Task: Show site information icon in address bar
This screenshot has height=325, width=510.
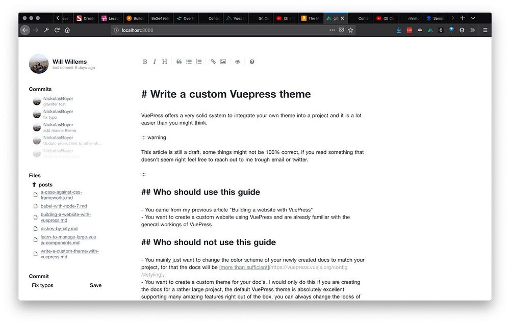Action: pos(116,30)
